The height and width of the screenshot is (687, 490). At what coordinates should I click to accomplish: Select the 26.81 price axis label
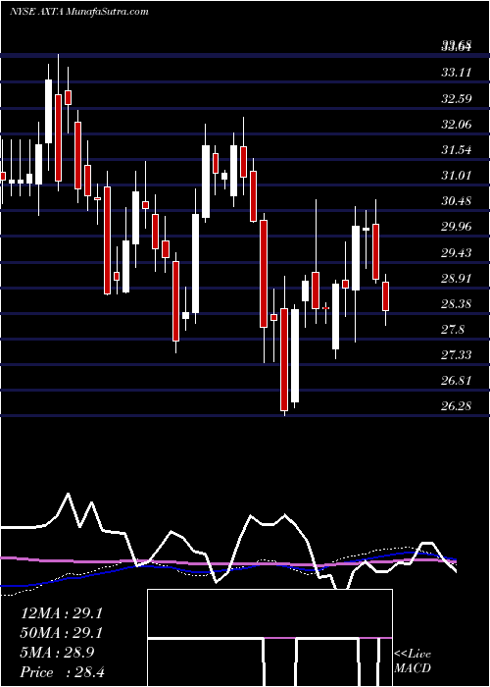[x=457, y=381]
